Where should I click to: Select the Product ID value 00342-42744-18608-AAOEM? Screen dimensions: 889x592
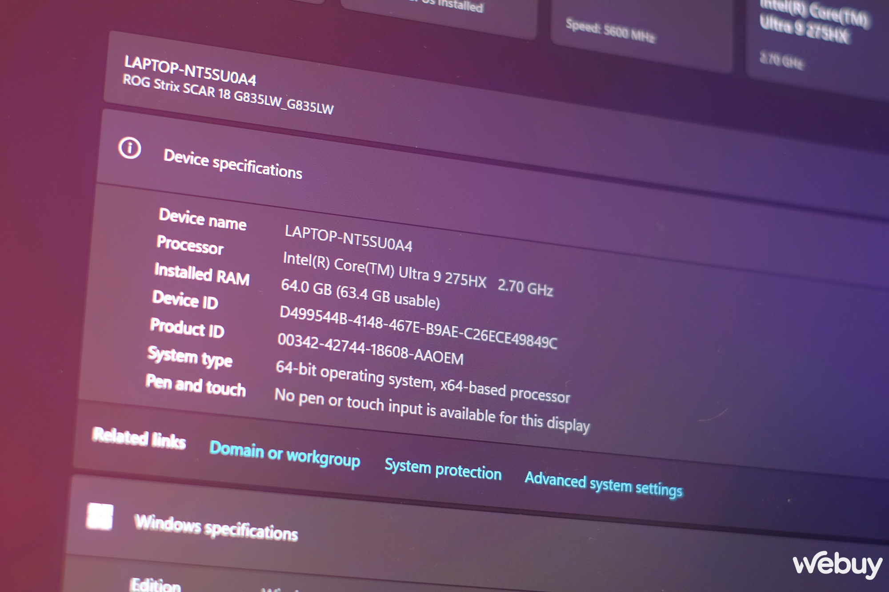(x=371, y=349)
